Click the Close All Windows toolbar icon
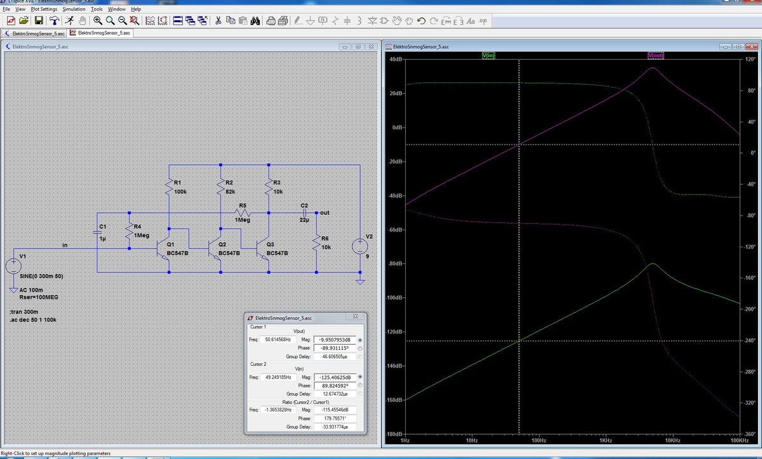Viewport: 762px width, 459px height. click(203, 20)
